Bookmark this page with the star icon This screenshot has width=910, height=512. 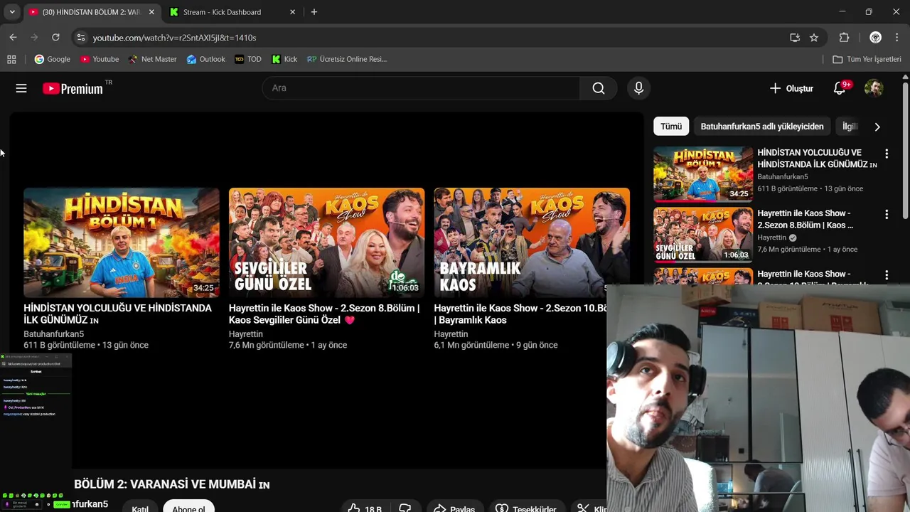[814, 37]
